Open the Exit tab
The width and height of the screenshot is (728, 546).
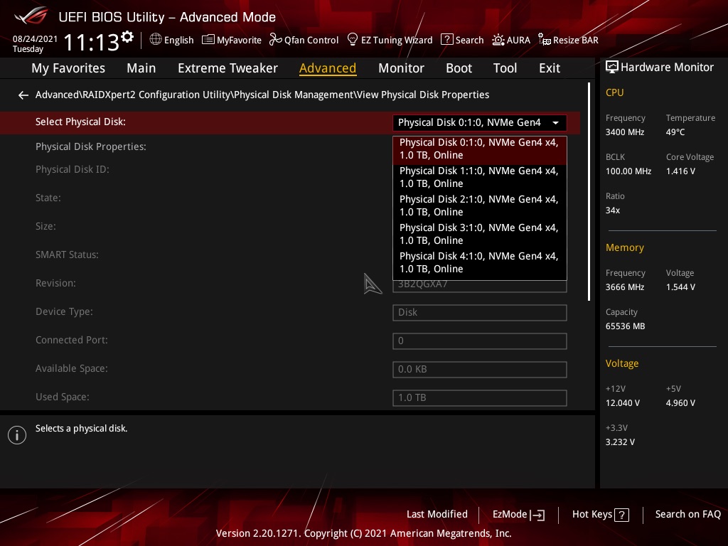click(550, 68)
